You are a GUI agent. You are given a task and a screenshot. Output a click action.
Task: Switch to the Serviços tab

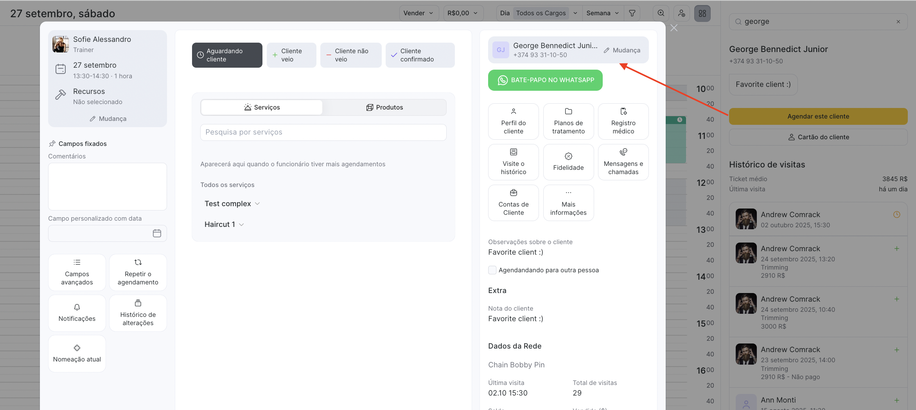pyautogui.click(x=262, y=108)
